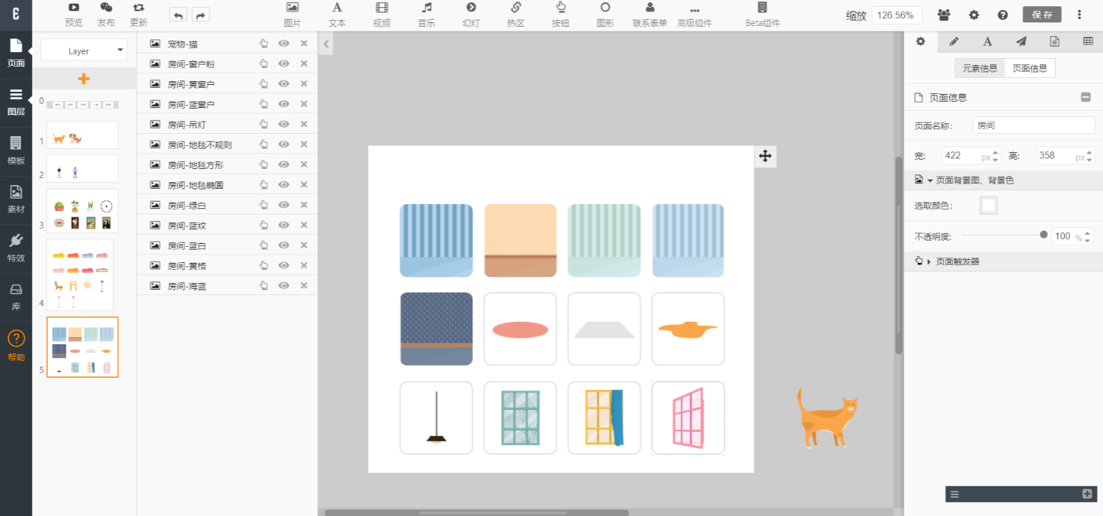Image resolution: width=1103 pixels, height=516 pixels.
Task: Click the 页面名称 input field
Action: coord(1033,125)
